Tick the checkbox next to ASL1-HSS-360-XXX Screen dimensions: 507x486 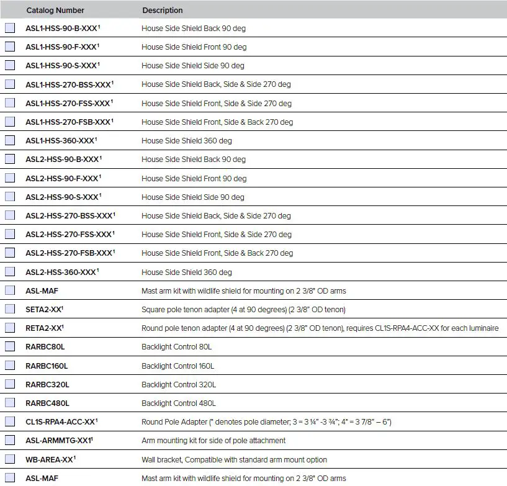tap(10, 140)
